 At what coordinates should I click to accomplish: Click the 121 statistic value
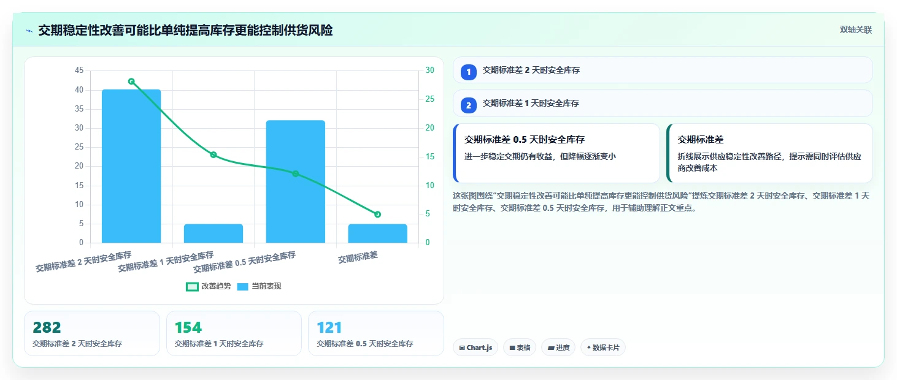click(x=329, y=328)
